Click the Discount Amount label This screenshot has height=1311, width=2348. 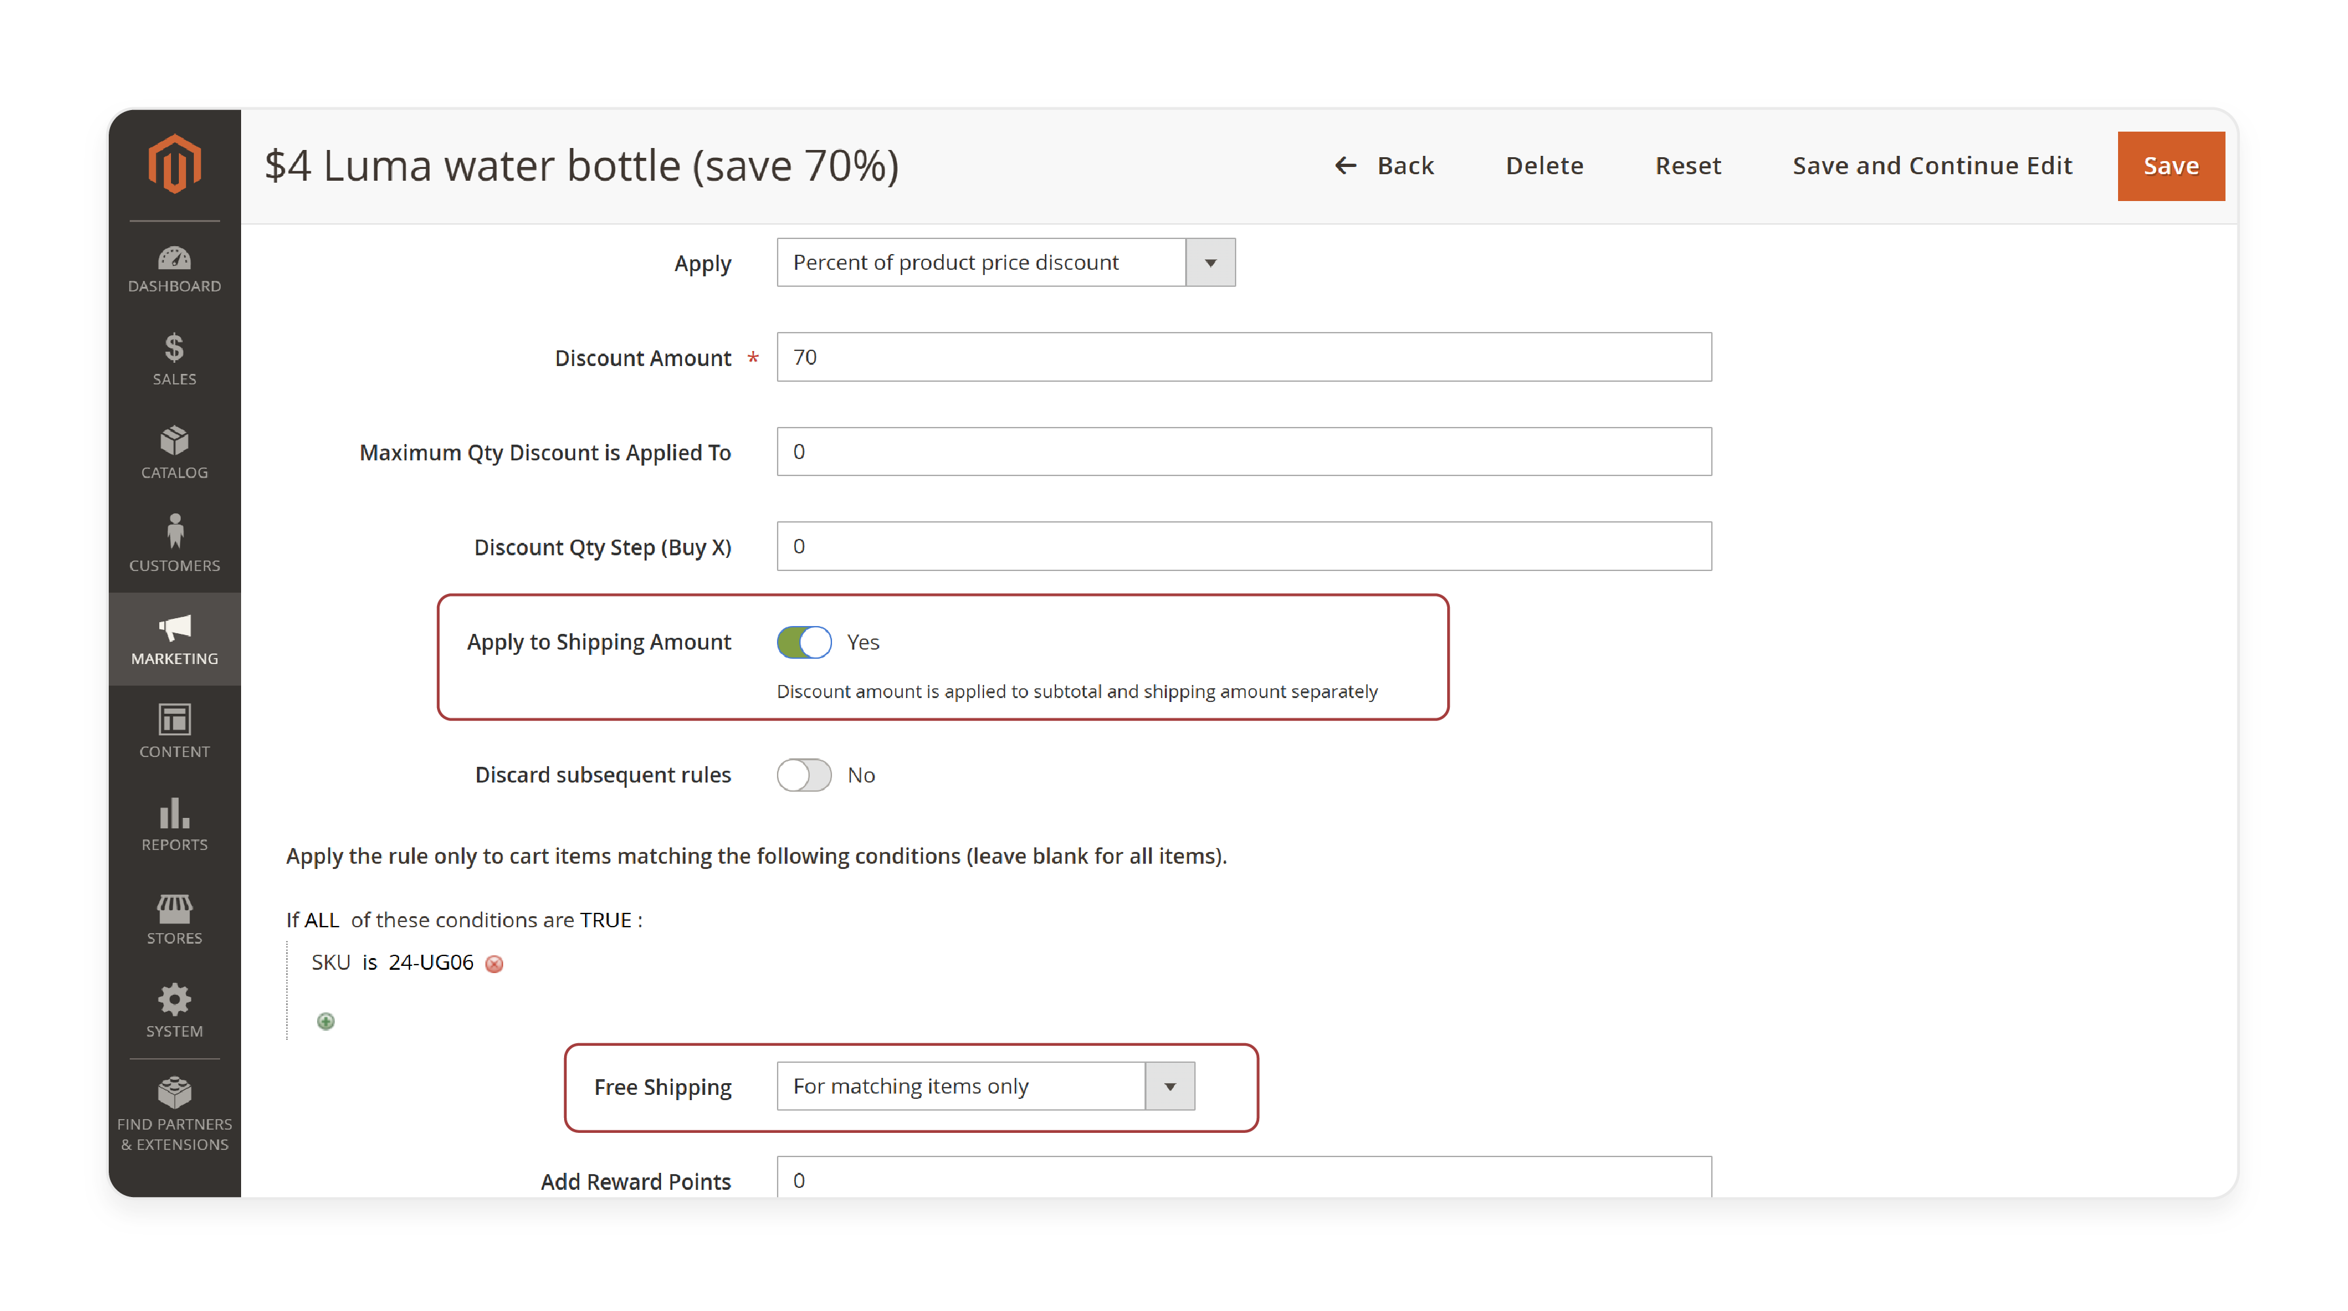coord(643,358)
